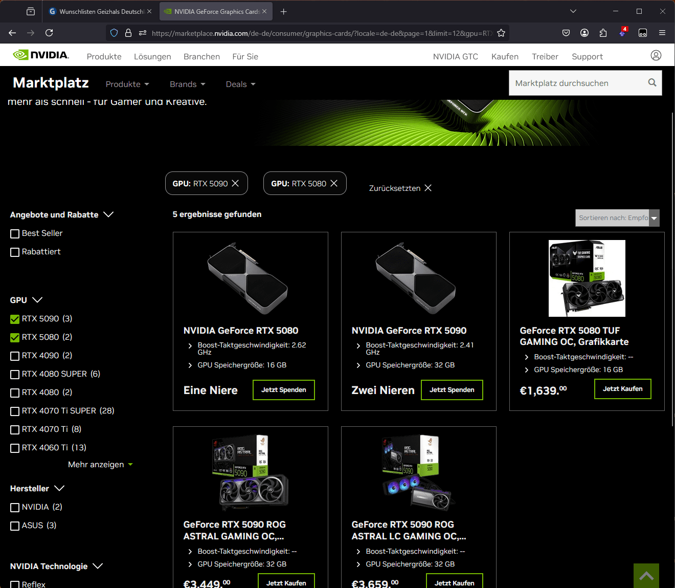The width and height of the screenshot is (675, 588).
Task: Open the Support link
Action: 588,56
